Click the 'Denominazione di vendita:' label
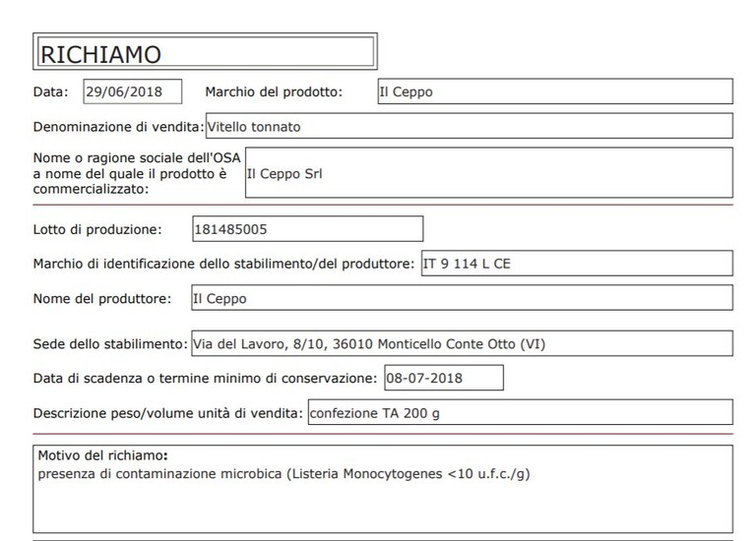The width and height of the screenshot is (755, 541). (118, 127)
